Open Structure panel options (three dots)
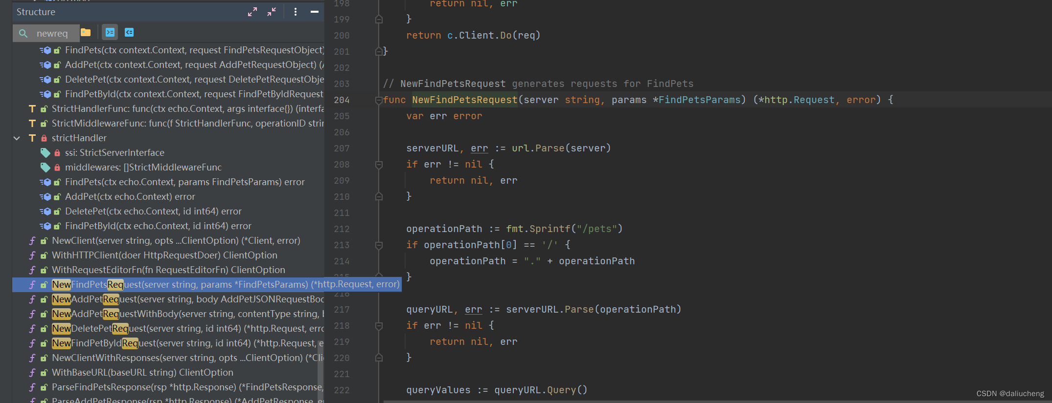The image size is (1052, 403). coord(296,12)
